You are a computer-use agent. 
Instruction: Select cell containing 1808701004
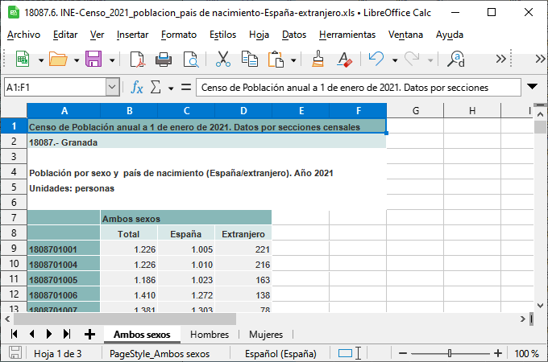click(64, 265)
